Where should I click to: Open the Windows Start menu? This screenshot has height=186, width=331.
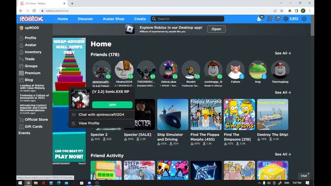click(20, 183)
